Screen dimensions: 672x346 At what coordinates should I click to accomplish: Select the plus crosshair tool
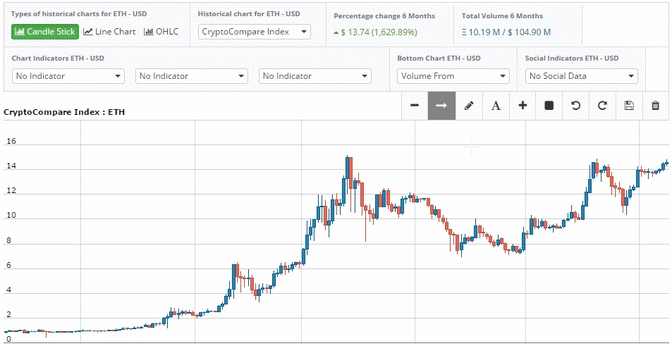(523, 106)
